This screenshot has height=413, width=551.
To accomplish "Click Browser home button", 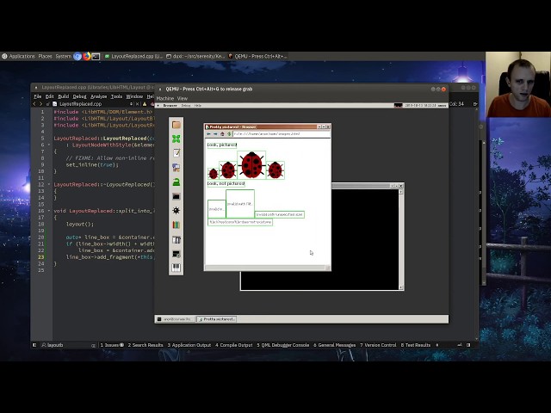I will pos(222,134).
